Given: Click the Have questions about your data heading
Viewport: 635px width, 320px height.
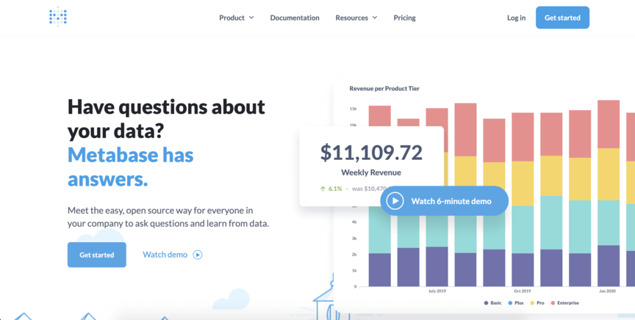Looking at the screenshot, I should click(166, 119).
